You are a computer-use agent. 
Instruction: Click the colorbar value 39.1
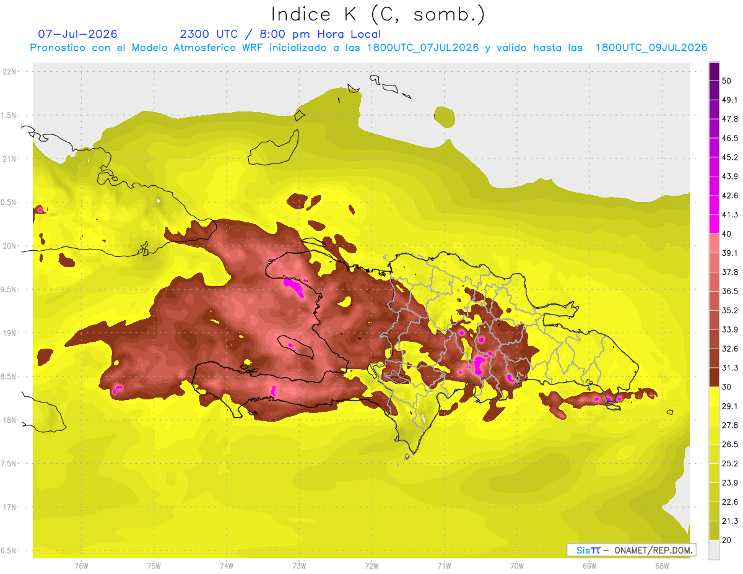[729, 253]
